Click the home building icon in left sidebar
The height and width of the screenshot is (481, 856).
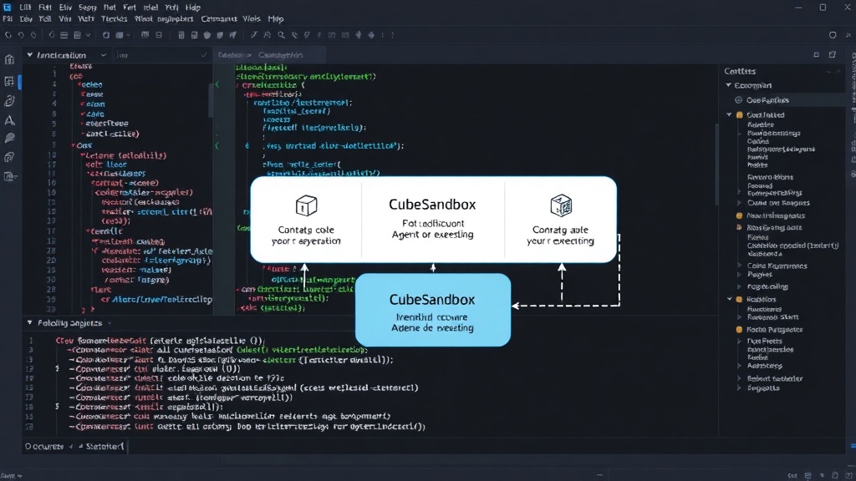[x=9, y=59]
